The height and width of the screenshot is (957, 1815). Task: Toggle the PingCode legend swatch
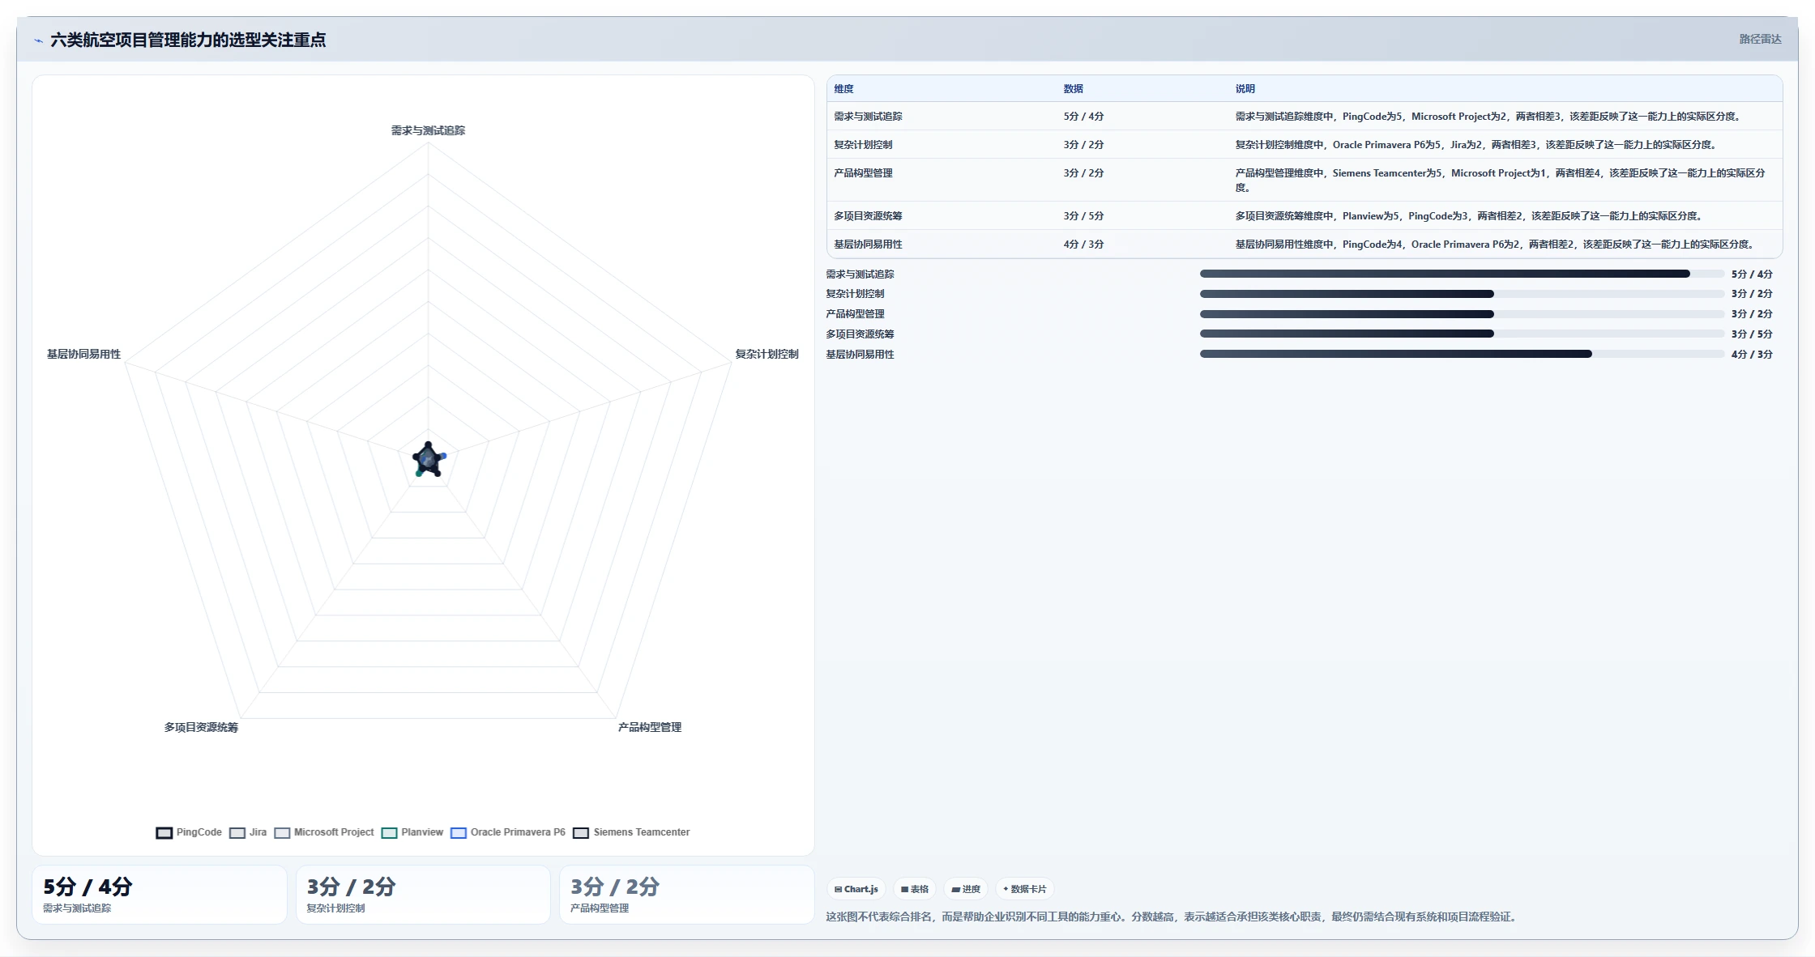(164, 832)
